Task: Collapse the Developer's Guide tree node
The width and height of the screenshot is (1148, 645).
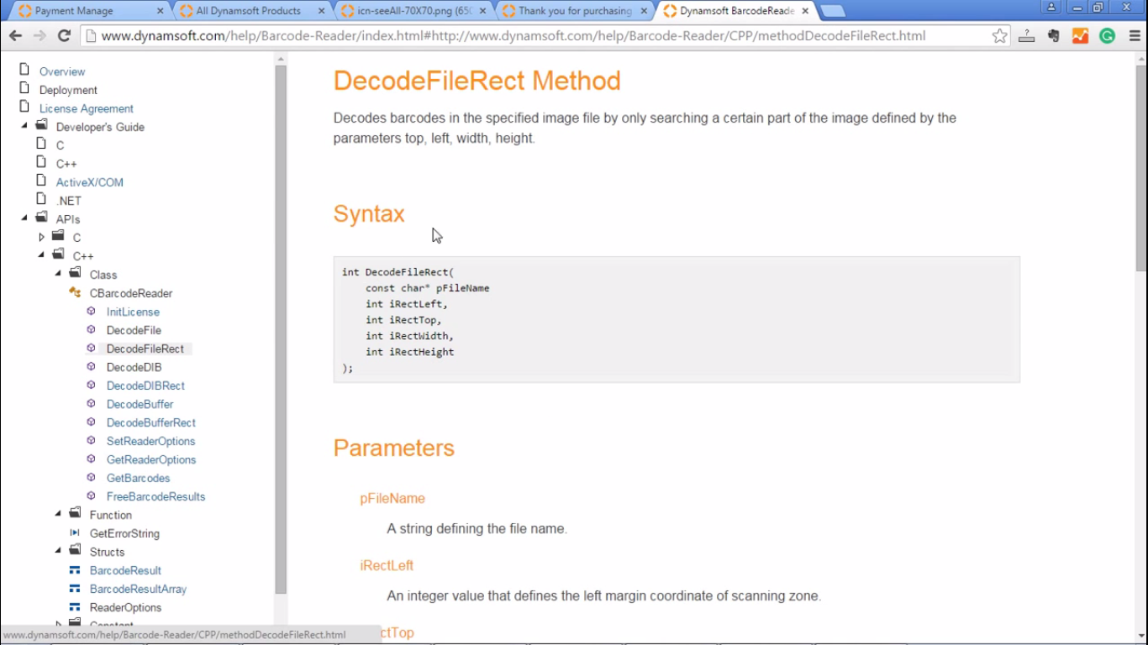Action: pyautogui.click(x=24, y=126)
